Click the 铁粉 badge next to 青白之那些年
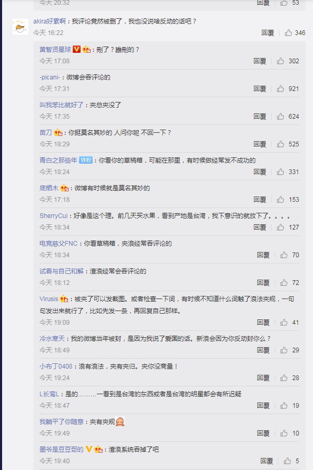The width and height of the screenshot is (313, 470). pyautogui.click(x=86, y=161)
